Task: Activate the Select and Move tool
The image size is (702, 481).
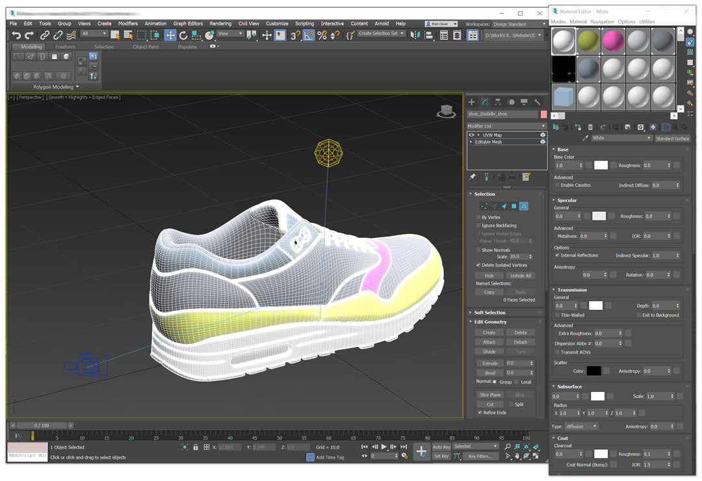Action: (x=170, y=35)
